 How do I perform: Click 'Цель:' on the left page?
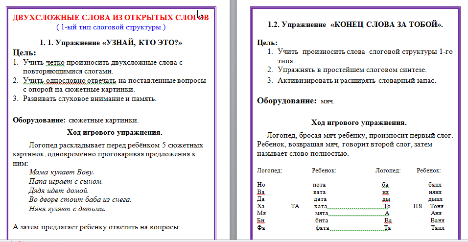[x=24, y=53]
